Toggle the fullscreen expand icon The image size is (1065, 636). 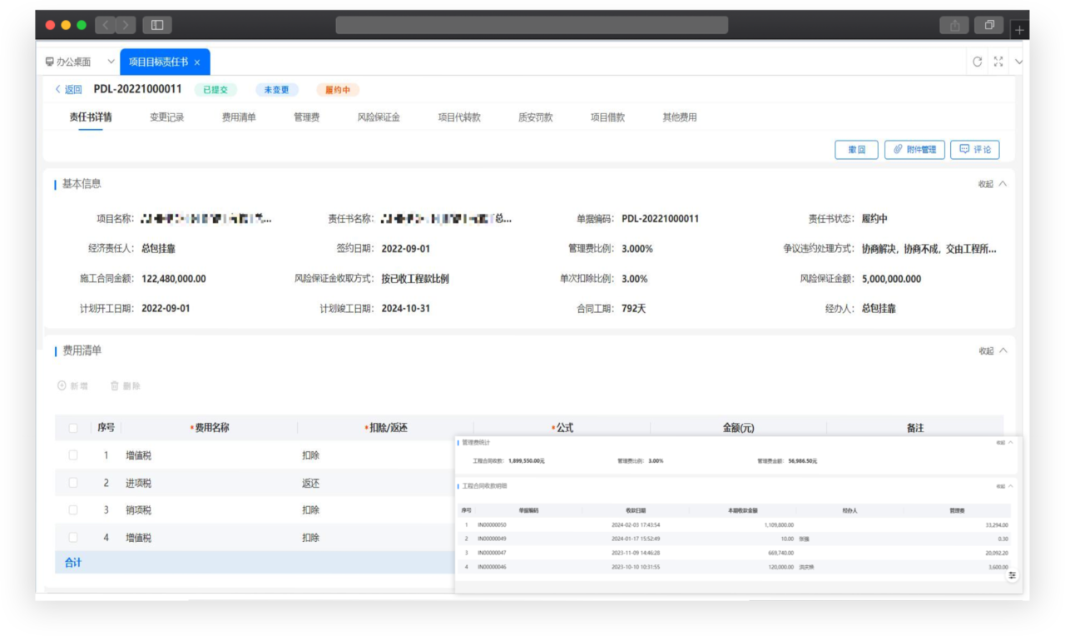point(998,62)
